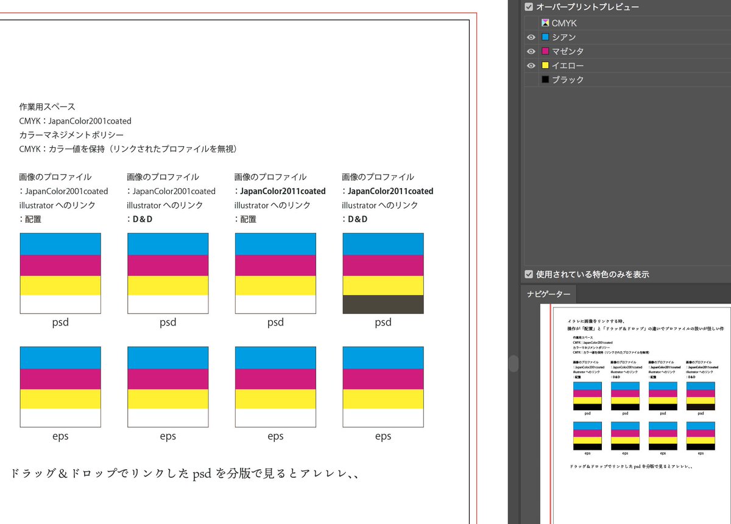Hide the イエロー plate via its eye icon
This screenshot has height=524, width=731.
coord(531,65)
